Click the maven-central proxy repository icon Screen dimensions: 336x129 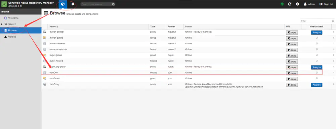(x=45, y=32)
